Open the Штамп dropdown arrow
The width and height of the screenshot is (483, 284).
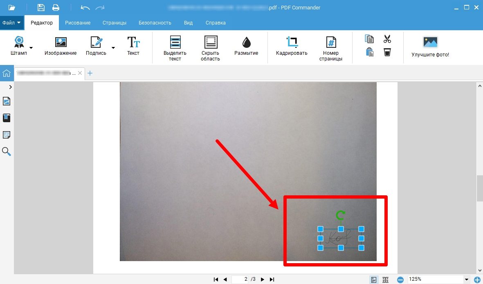31,47
